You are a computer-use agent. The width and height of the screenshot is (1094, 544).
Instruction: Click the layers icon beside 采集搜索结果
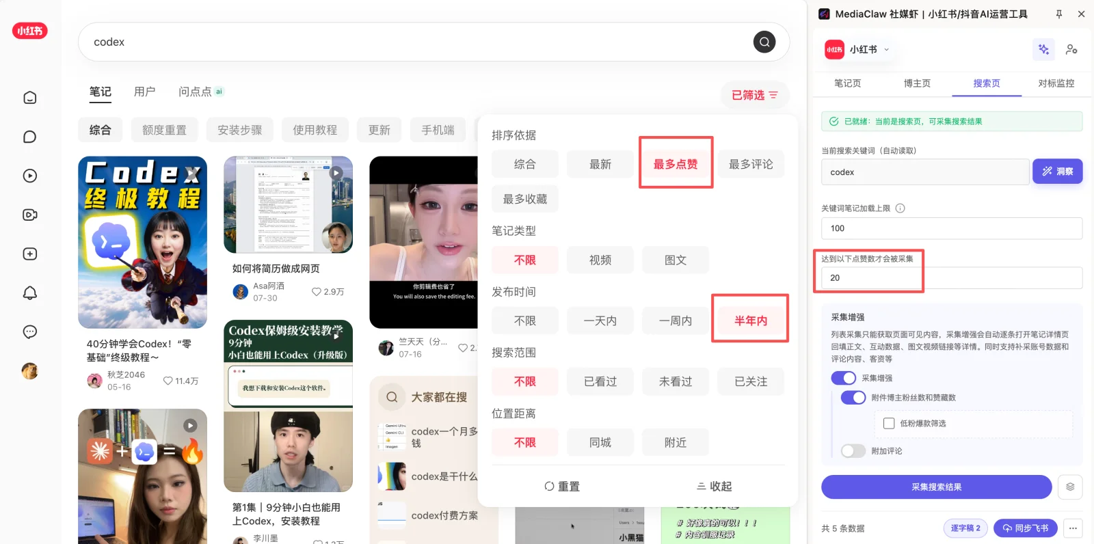click(1070, 487)
